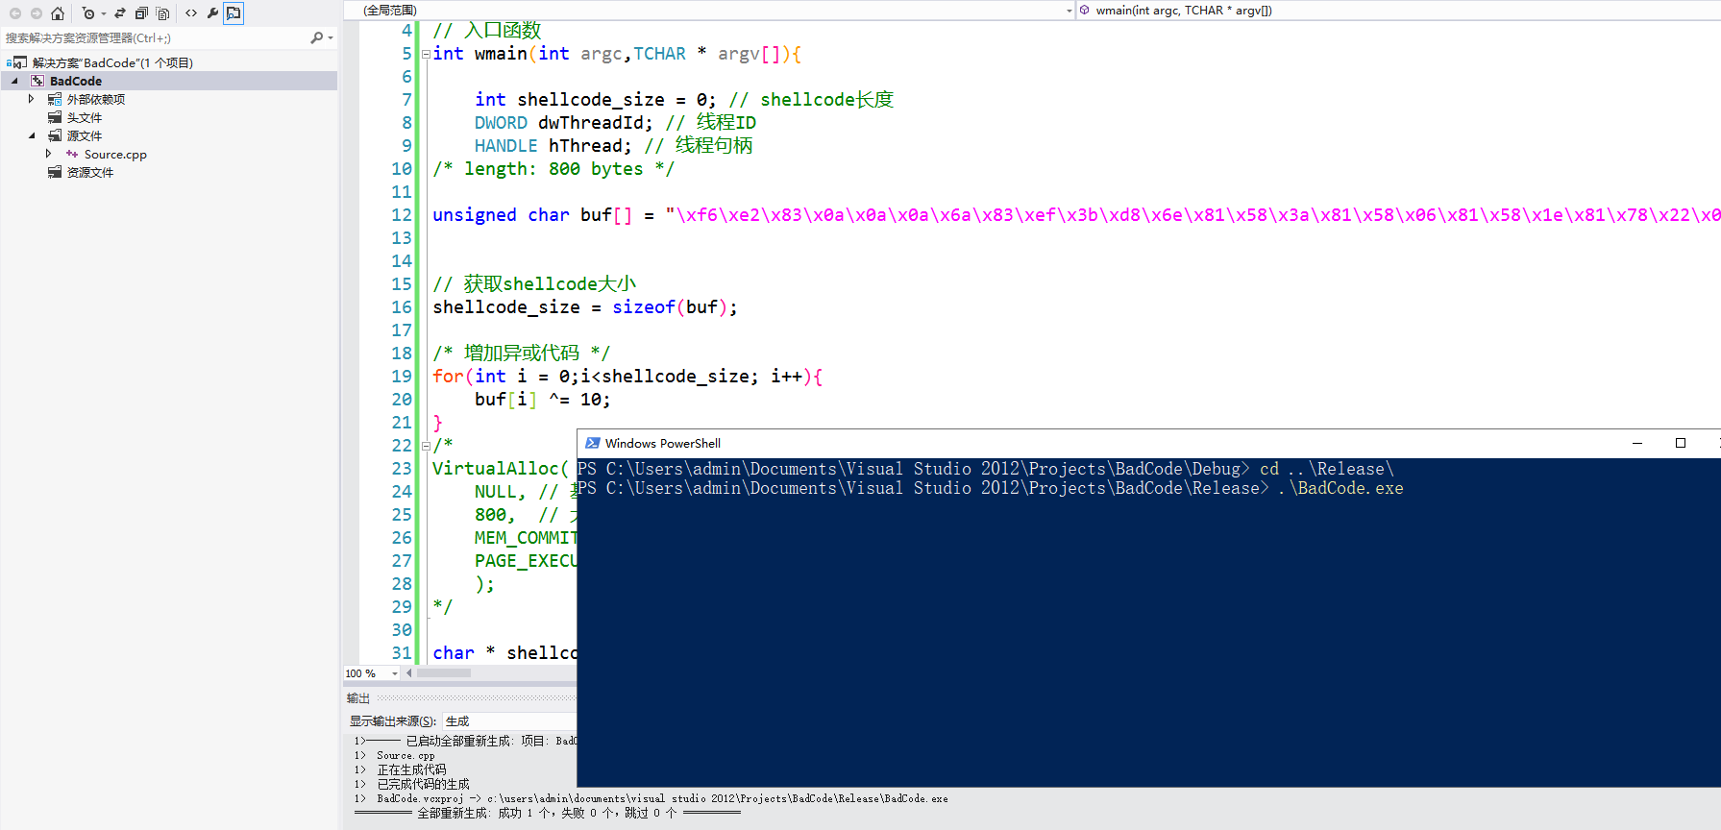1721x830 pixels.
Task: Click 'VirtualAlloc(' on line 23
Action: 501,469
